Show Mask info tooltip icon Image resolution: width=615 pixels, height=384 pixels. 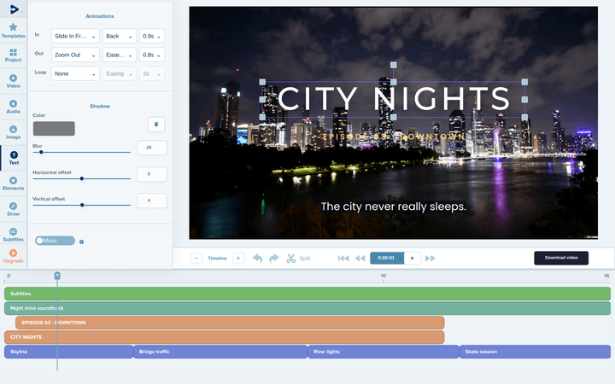point(82,241)
